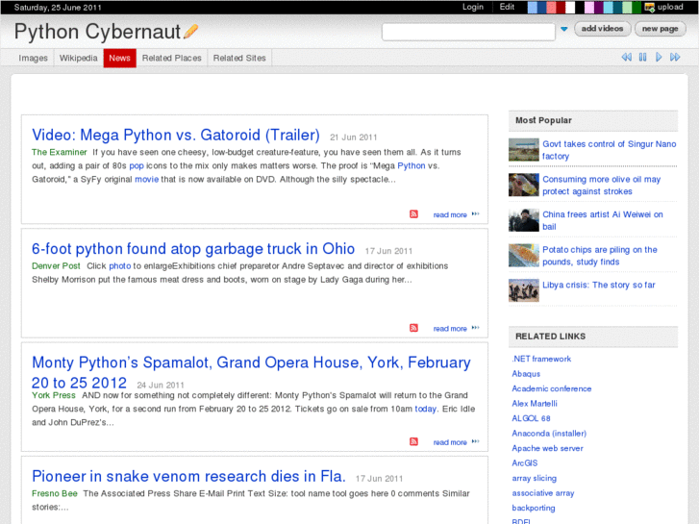Image resolution: width=699 pixels, height=524 pixels.
Task: Skip backward with the rewind control
Action: [x=626, y=57]
